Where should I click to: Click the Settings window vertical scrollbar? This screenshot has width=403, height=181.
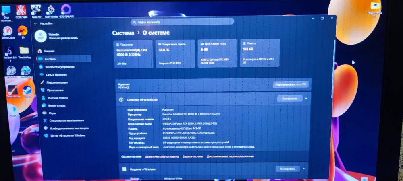tap(333, 68)
